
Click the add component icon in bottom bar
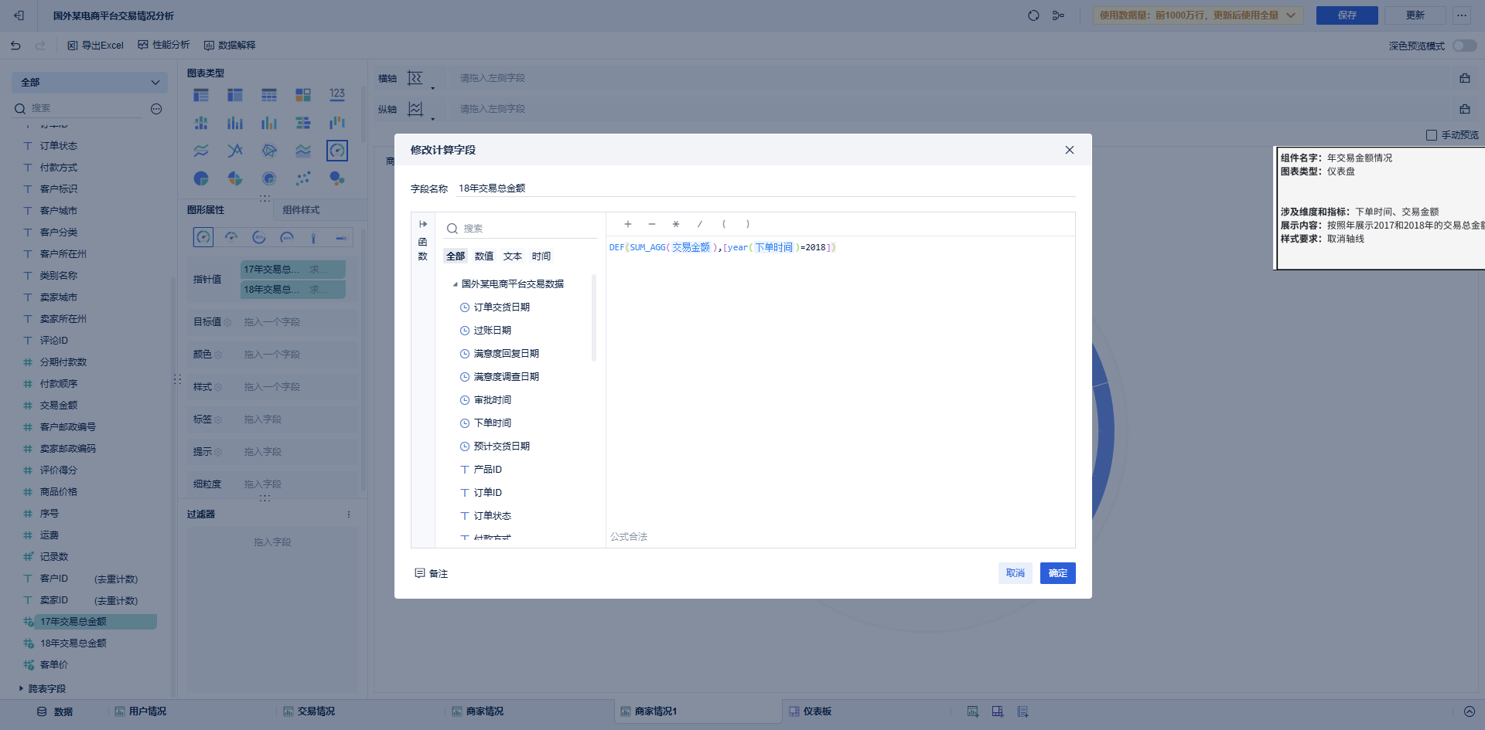[x=973, y=711]
